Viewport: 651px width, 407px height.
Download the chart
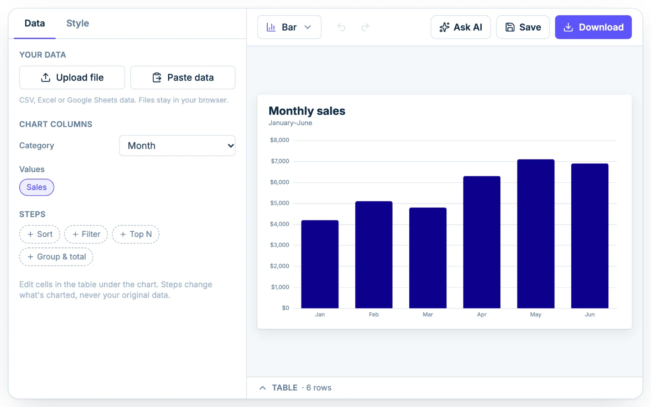pyautogui.click(x=593, y=27)
